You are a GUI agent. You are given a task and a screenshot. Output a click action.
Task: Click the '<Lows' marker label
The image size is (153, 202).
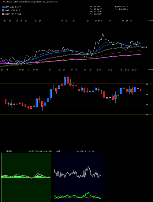[150, 69]
